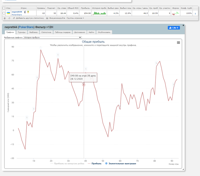This screenshot has width=200, height=176.
Task: Click the Общая прибыль chart title
Action: [93, 42]
